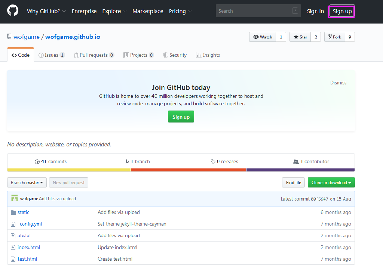
Task: Click the GitHub octocat logo
Action: [13, 11]
